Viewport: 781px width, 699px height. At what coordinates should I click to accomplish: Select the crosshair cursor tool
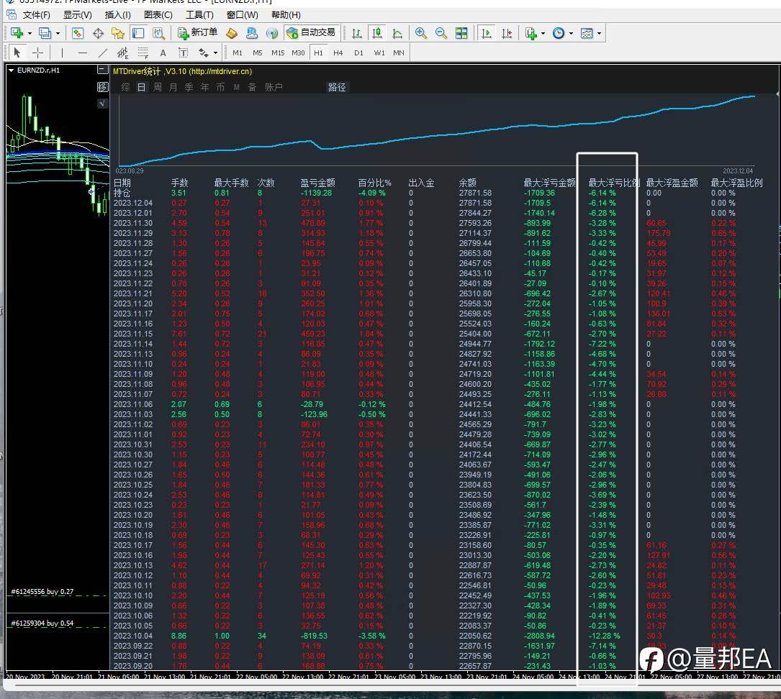38,52
